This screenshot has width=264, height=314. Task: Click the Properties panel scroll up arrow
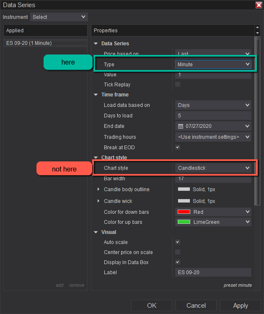(257, 28)
